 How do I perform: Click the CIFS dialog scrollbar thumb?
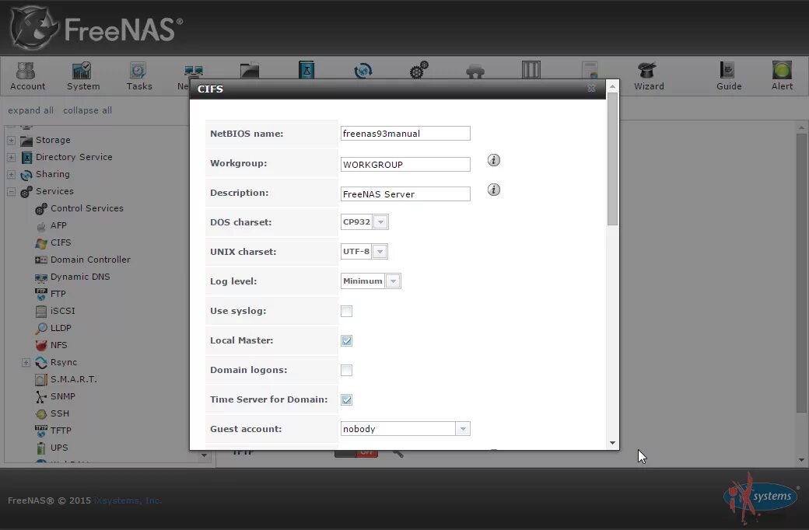coord(612,159)
